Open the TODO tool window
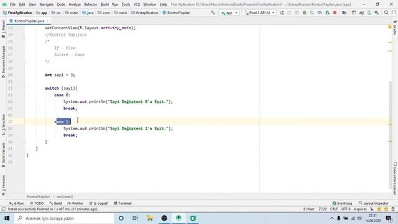The width and height of the screenshot is (398, 224). click(37, 203)
